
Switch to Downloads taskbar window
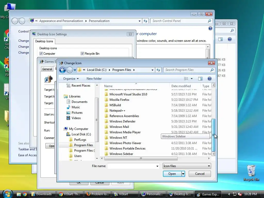[x=42, y=194]
